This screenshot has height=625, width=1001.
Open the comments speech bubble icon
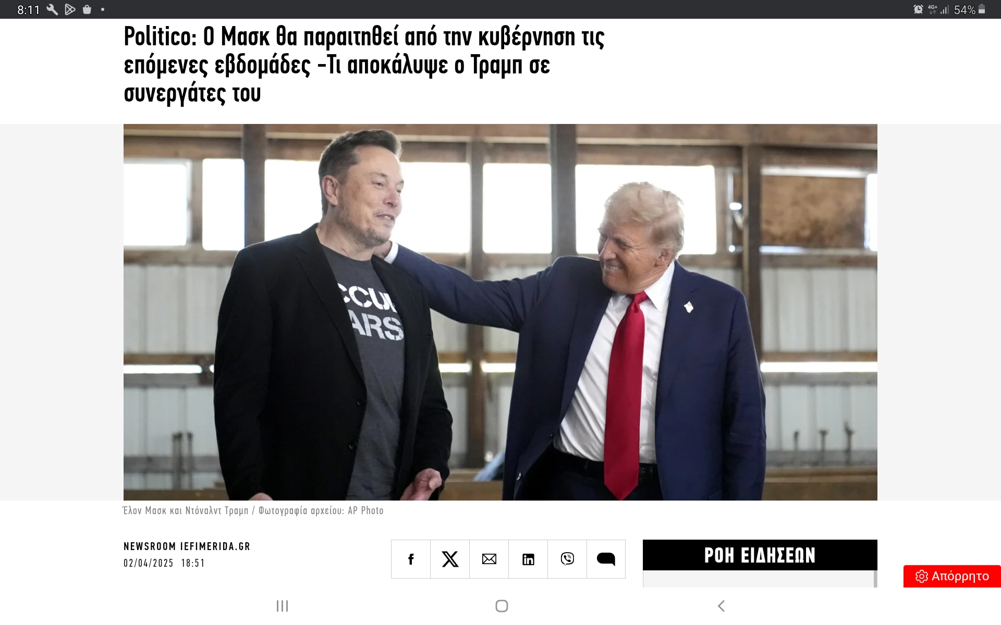click(x=606, y=559)
